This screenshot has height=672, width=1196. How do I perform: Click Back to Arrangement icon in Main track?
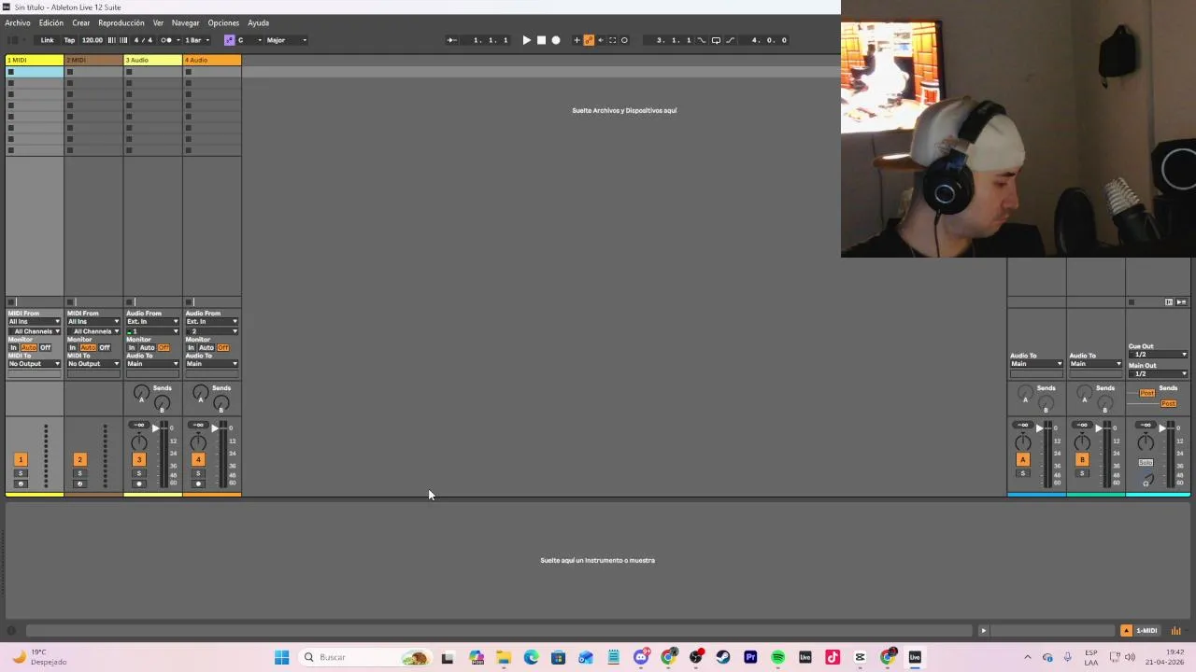[1181, 302]
